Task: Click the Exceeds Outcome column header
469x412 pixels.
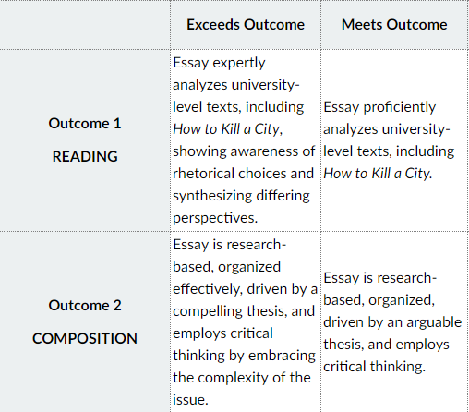Action: [246, 25]
